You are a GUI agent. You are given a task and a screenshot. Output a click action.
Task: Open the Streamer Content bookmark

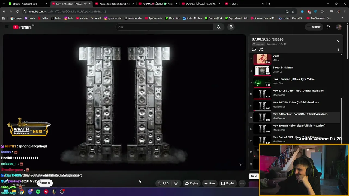click(x=263, y=18)
